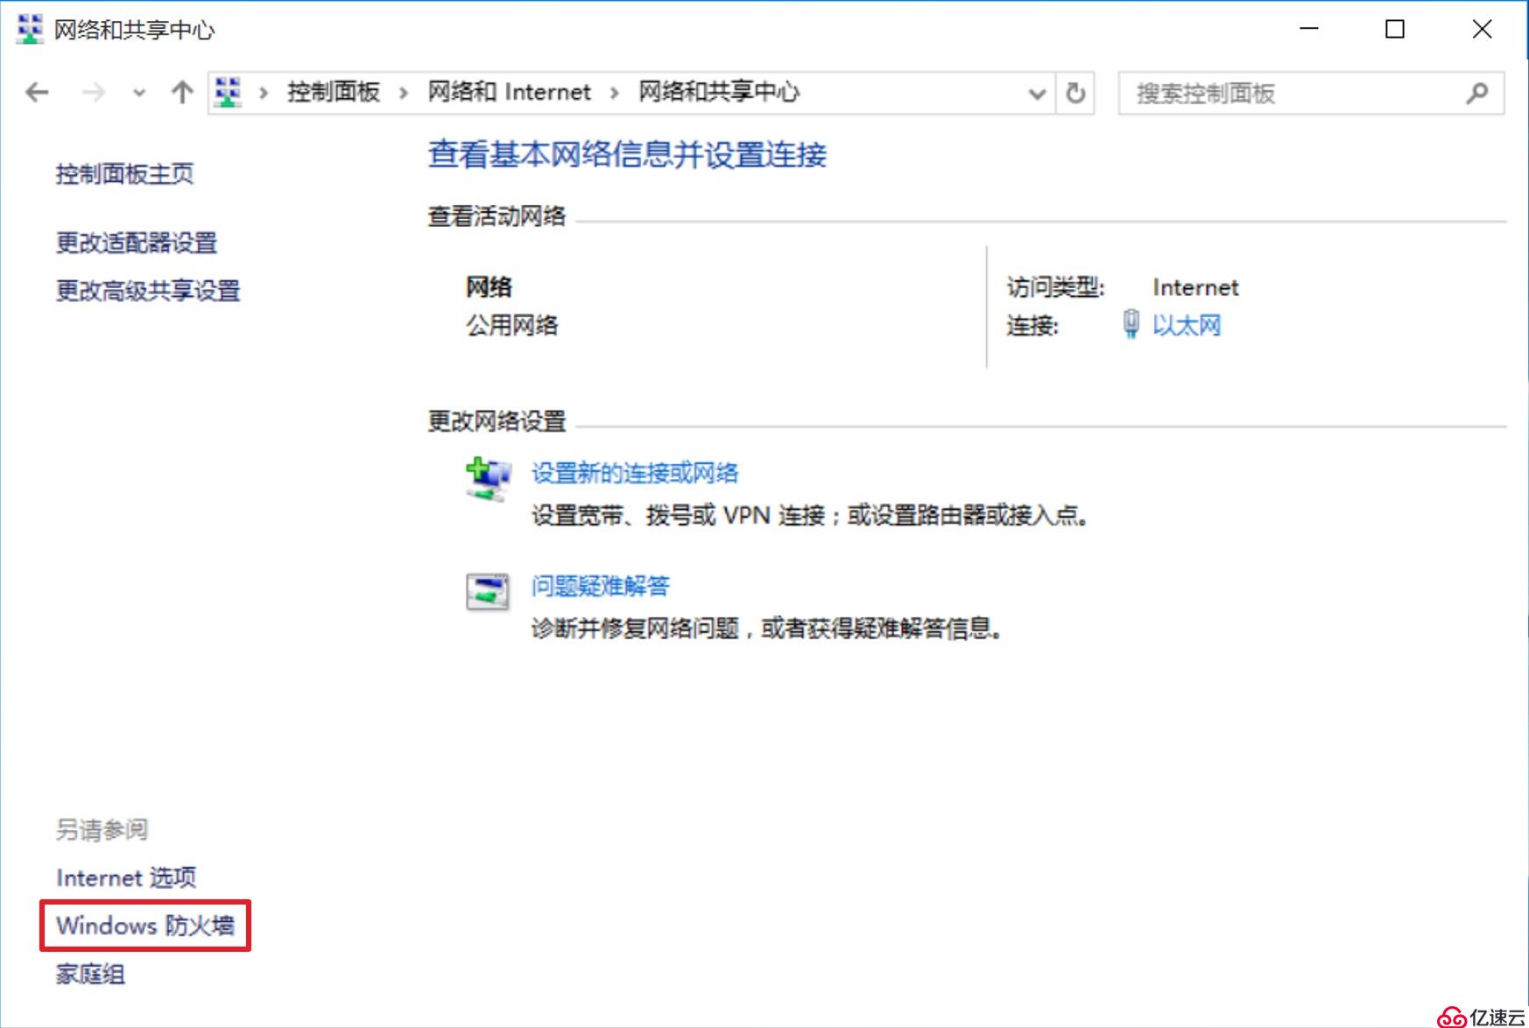Expand chevron after 控制面板 breadcrumb
The height and width of the screenshot is (1028, 1529).
click(403, 93)
